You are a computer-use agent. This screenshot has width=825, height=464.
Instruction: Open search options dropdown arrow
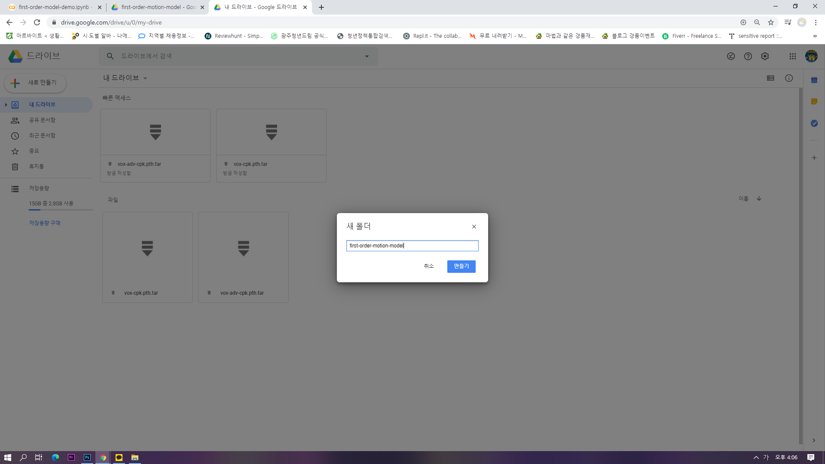pyautogui.click(x=367, y=56)
